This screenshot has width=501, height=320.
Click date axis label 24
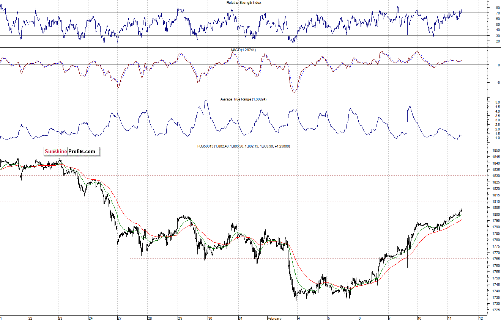[91, 318]
